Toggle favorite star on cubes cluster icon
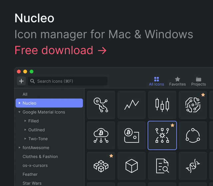This screenshot has height=186, width=213. [x=111, y=156]
